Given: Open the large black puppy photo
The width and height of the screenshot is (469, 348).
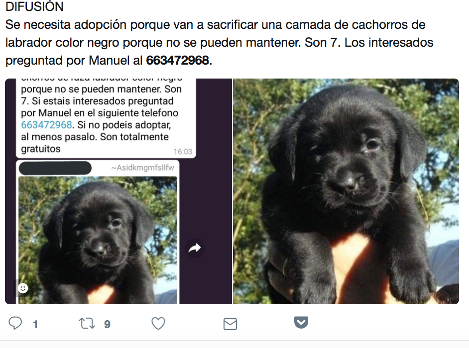Looking at the screenshot, I should click(x=346, y=191).
